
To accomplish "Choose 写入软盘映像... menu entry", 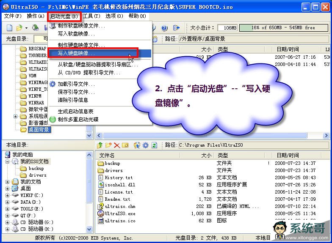I will coord(100,34).
